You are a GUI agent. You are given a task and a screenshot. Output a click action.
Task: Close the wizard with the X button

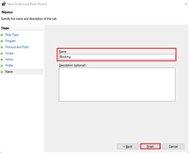pos(186,4)
